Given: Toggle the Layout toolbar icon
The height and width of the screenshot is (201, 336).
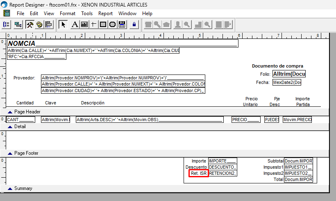Looking at the screenshot, I should click(49, 25).
